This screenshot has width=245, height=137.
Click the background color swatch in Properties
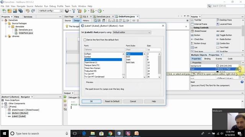[x=217, y=66]
